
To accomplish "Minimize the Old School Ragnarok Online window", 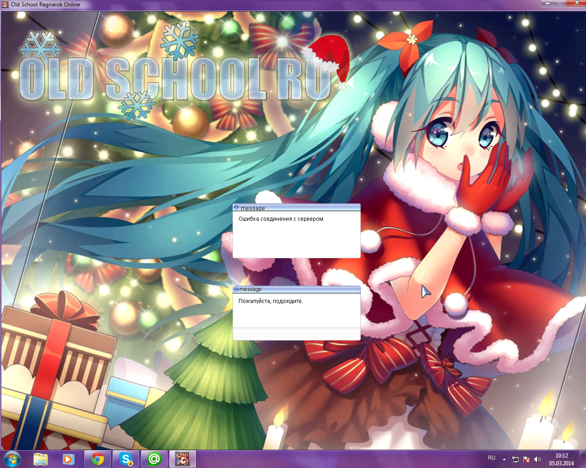I will (x=548, y=3).
